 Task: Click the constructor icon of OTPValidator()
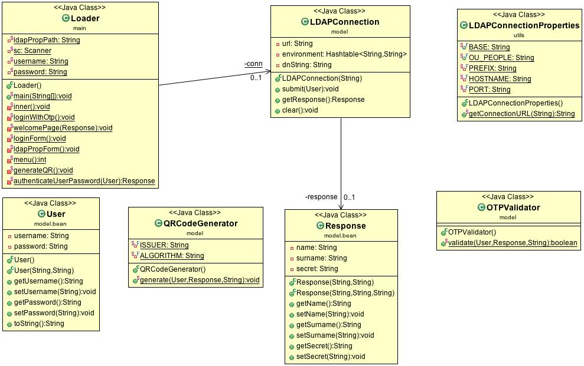[444, 232]
